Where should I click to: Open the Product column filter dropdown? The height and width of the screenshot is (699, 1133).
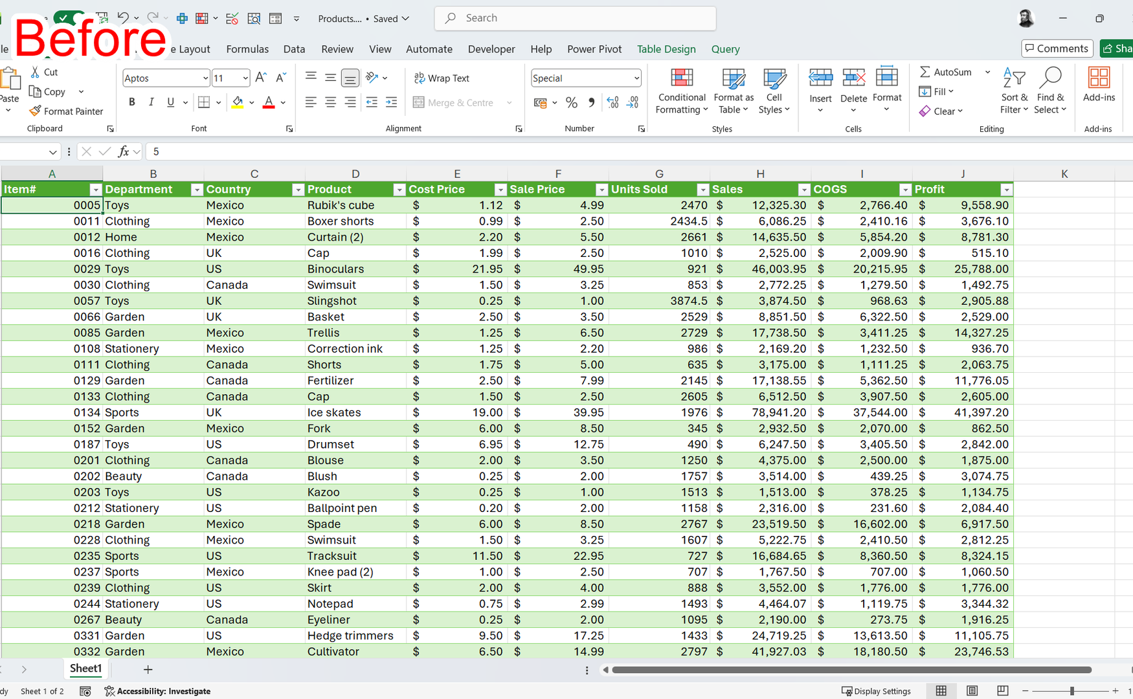[399, 190]
